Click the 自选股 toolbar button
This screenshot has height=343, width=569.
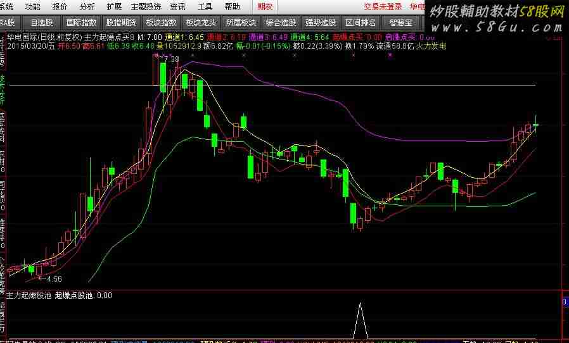(x=42, y=23)
